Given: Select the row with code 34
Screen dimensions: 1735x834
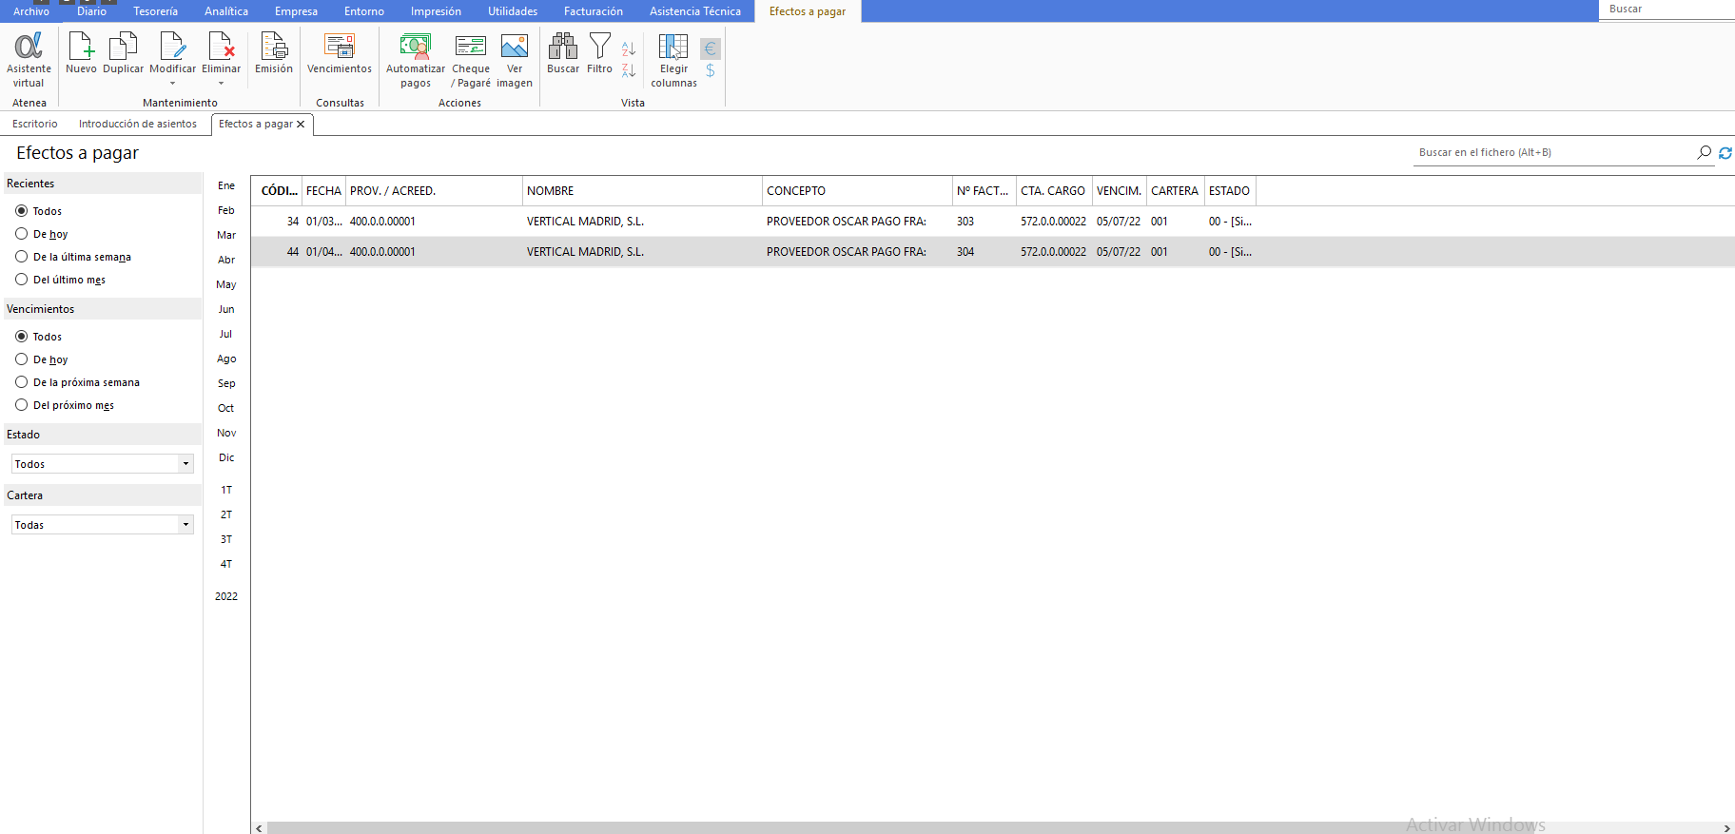Looking at the screenshot, I should [993, 222].
